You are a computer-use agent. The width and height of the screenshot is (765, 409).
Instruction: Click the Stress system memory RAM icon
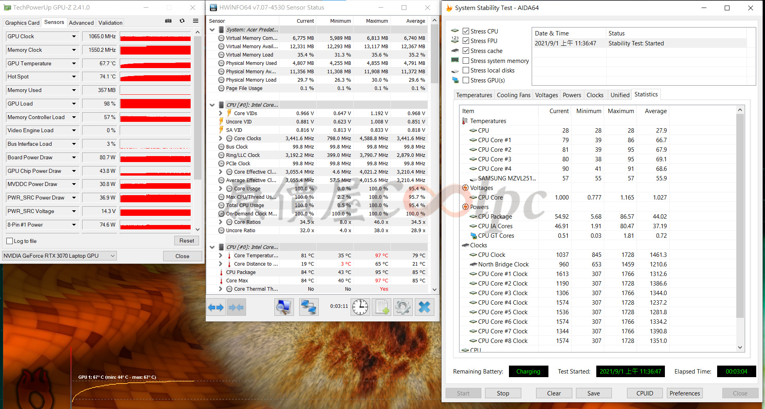pyautogui.click(x=455, y=60)
